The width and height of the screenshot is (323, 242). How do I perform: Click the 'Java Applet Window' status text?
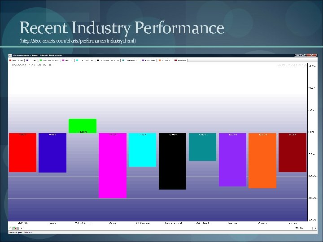coord(20,232)
